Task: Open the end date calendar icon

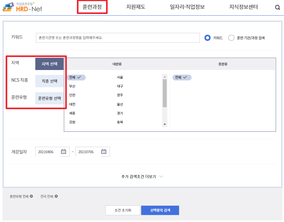Action: coord(103,152)
